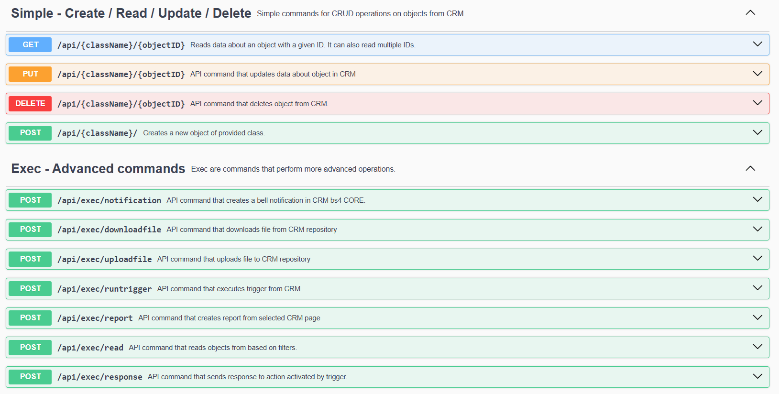779x394 pixels.
Task: Click text 'Creates a new object of provided class.'
Action: tap(204, 133)
